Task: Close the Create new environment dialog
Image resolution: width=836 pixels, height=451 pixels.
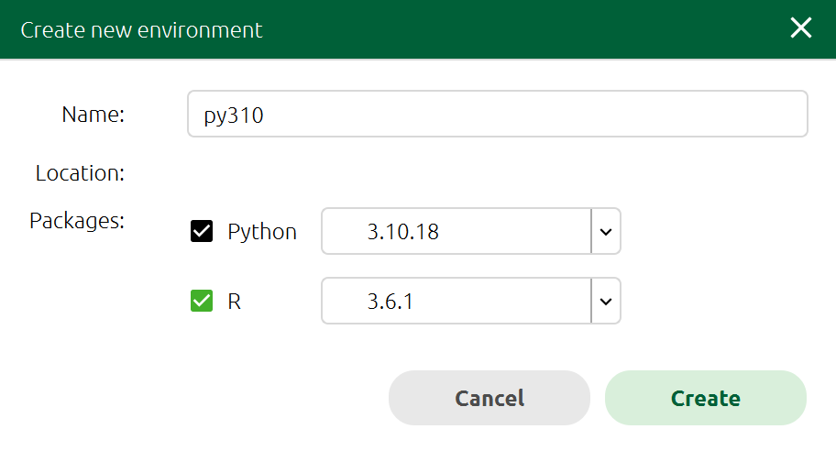Action: (x=801, y=27)
